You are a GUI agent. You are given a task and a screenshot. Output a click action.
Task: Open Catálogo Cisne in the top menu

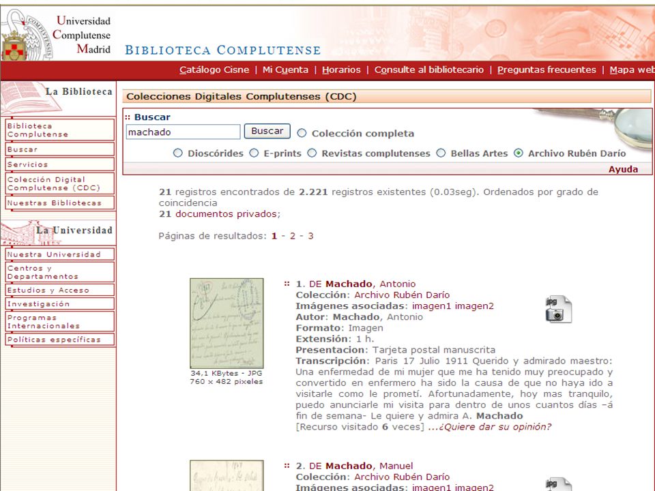click(214, 70)
